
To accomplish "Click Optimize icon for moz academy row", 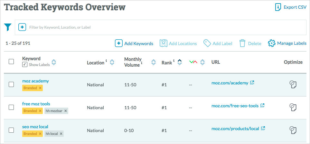I will click(x=293, y=84).
